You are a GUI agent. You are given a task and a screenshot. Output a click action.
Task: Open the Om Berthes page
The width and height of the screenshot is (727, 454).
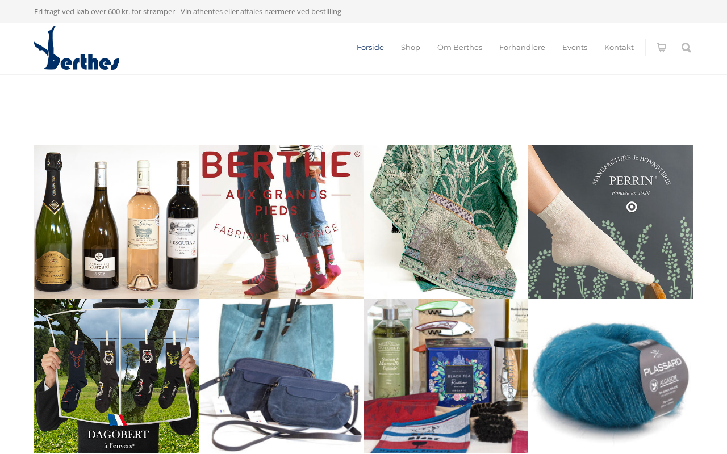click(459, 48)
